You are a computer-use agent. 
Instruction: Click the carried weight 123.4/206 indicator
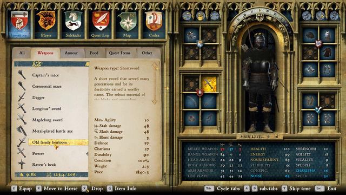click(62, 174)
